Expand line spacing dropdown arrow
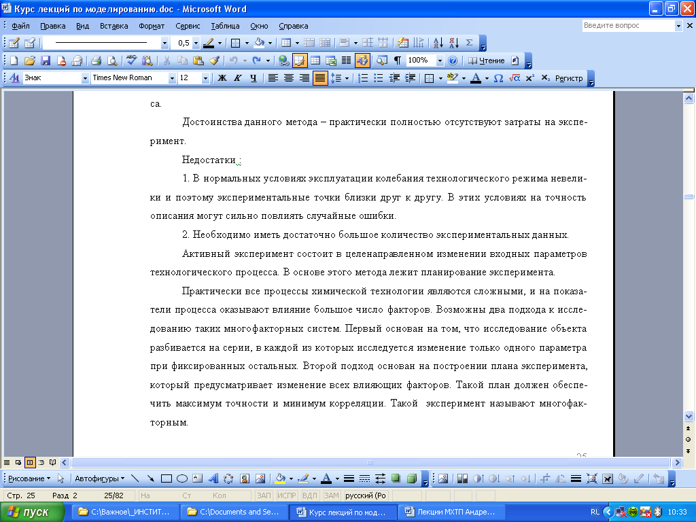This screenshot has height=522, width=696. 347,79
